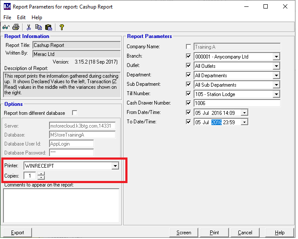Open the From Date/Time calendar dropdown

pyautogui.click(x=244, y=113)
